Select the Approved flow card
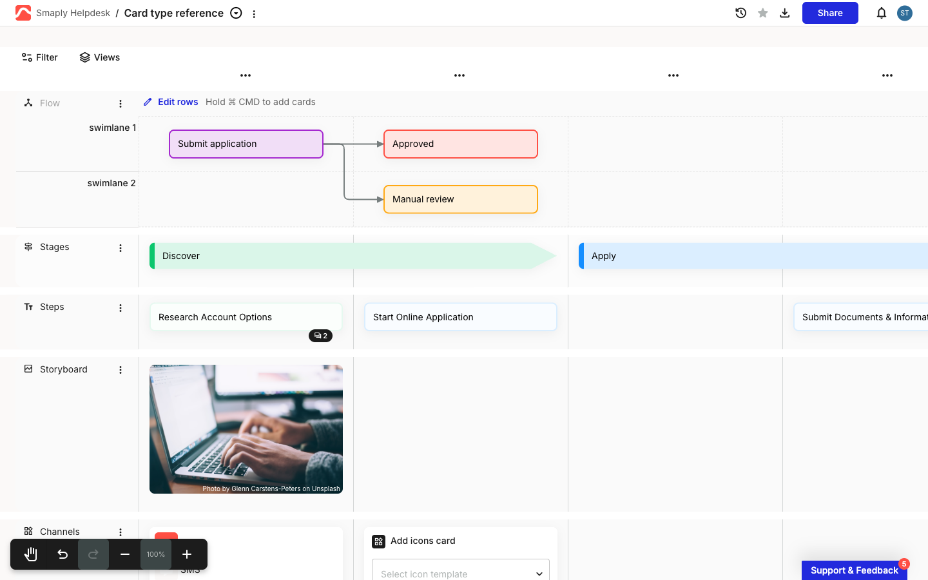 pos(461,144)
